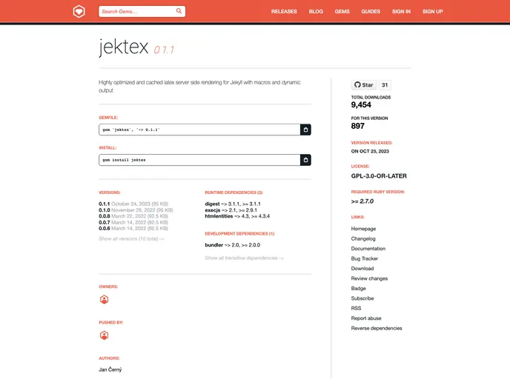Open the 31 stargazers count
This screenshot has height=379, width=510.
point(385,85)
